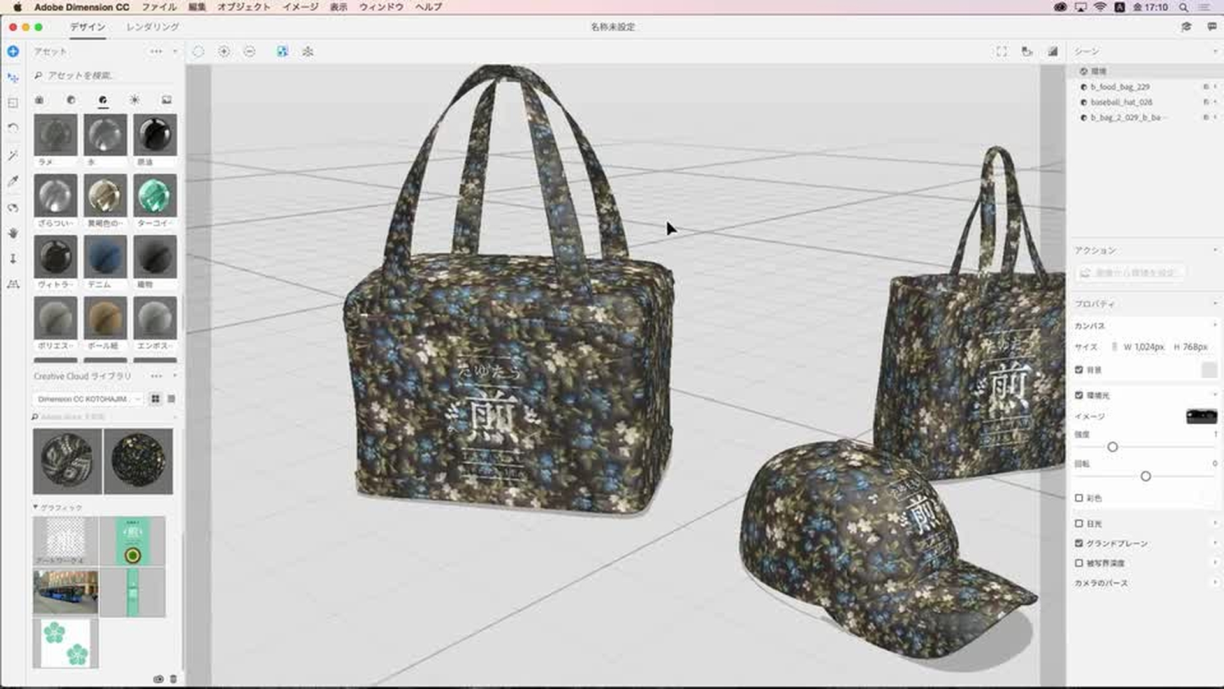Select the Dolly tool
Image resolution: width=1224 pixels, height=689 pixels.
coord(13,259)
